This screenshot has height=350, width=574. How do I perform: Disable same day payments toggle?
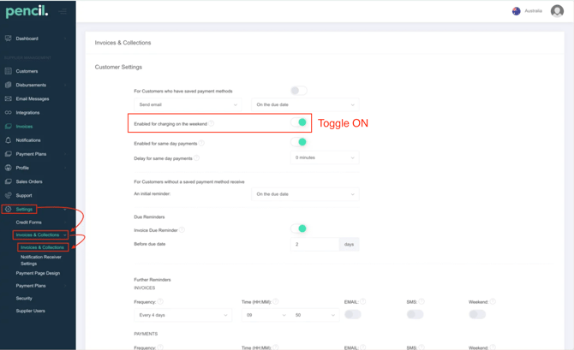click(x=299, y=142)
